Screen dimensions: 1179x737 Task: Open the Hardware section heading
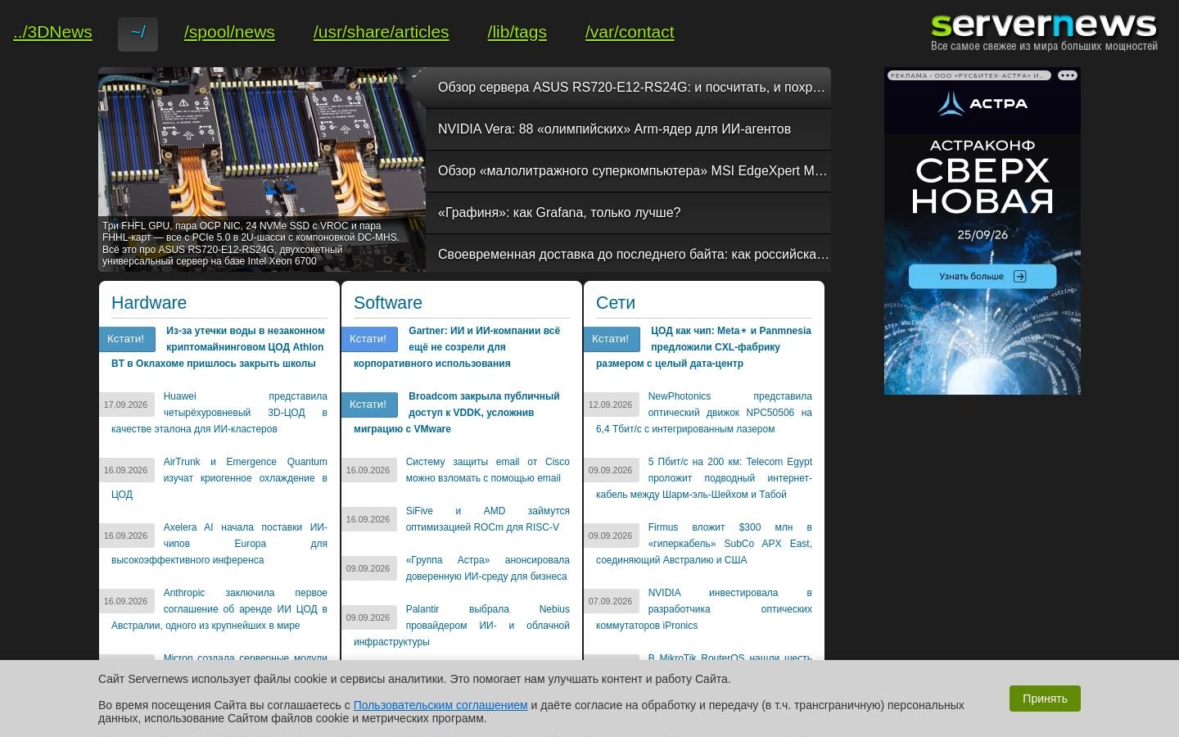pyautogui.click(x=149, y=303)
